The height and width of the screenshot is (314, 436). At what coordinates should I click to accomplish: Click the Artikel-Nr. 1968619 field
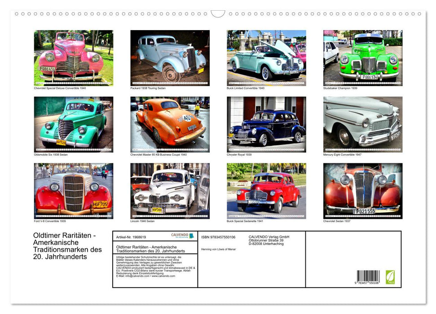[x=131, y=237]
